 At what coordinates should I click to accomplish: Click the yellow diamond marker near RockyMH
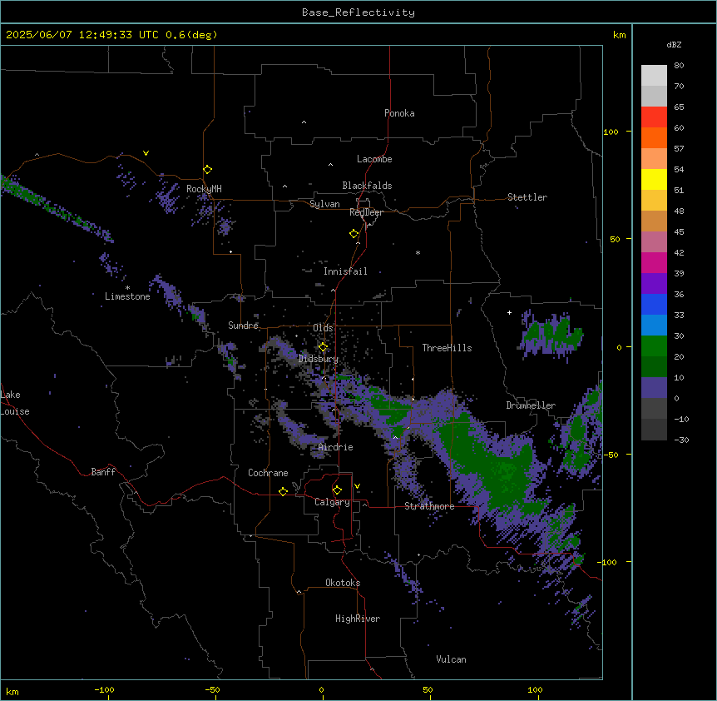(x=207, y=170)
